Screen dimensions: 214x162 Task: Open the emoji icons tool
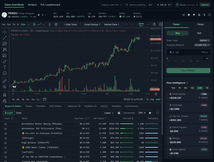pyautogui.click(x=5, y=73)
